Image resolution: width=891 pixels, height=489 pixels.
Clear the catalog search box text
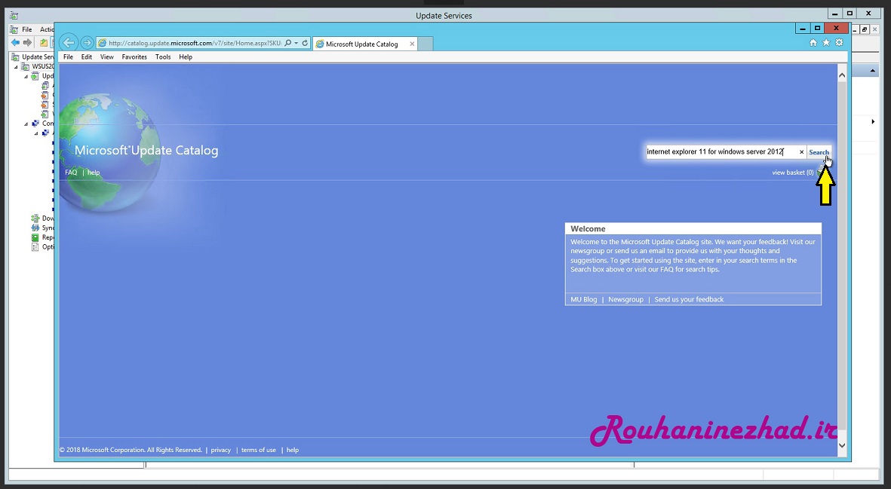[x=802, y=152]
